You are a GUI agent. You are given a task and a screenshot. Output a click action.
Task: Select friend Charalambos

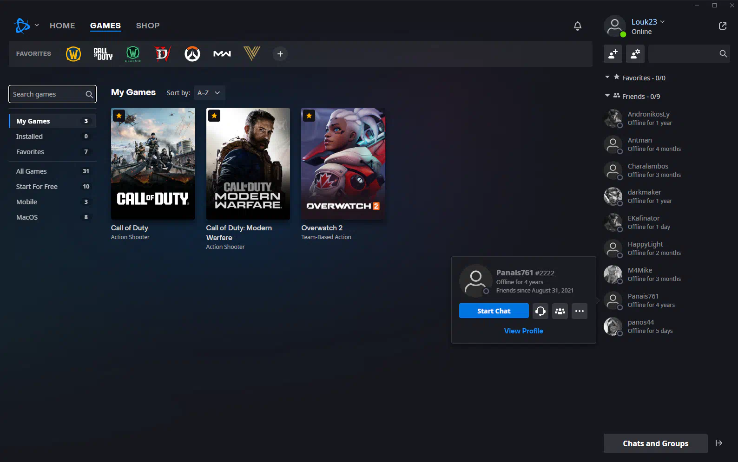666,170
